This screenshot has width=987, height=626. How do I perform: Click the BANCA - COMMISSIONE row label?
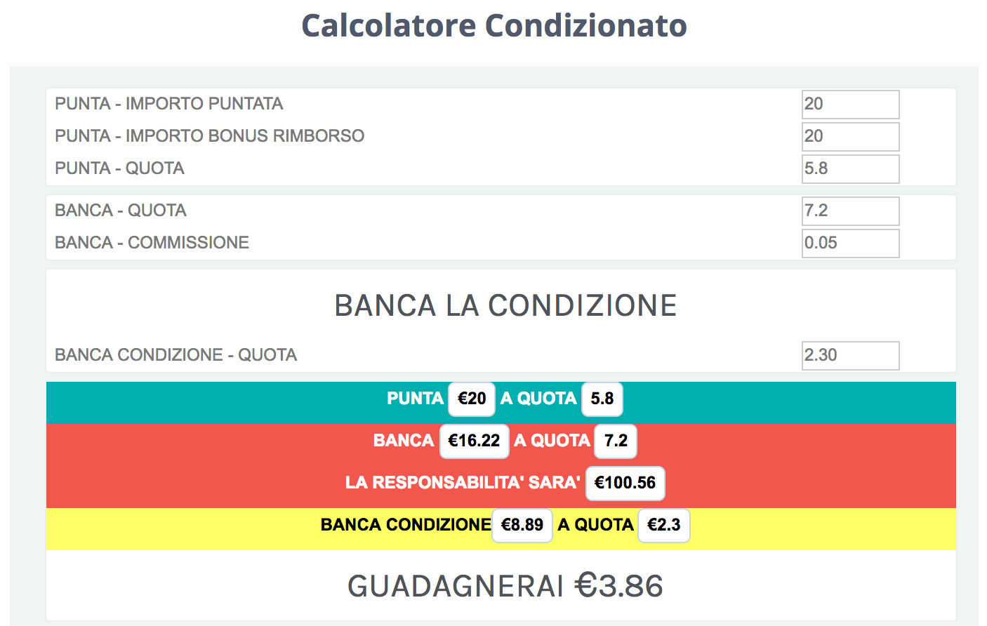coord(152,243)
